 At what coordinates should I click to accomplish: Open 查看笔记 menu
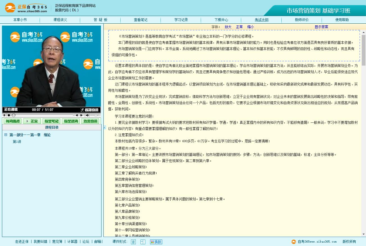tap(141, 20)
